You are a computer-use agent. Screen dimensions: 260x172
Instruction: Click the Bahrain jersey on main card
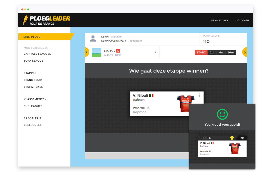pyautogui.click(x=185, y=104)
